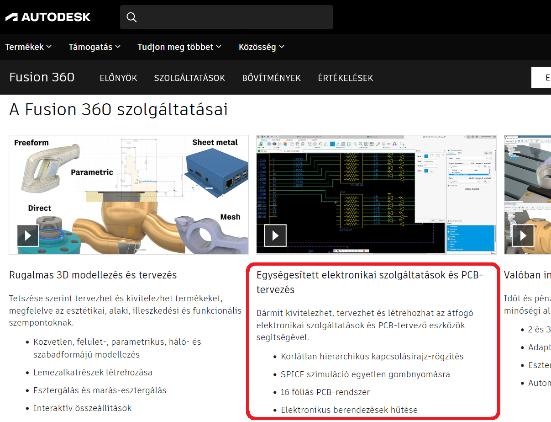Click the bullet "Korlátlan hierarchikus kapcsolásirajz-rögzítés"
551x422 pixels.
(372, 356)
